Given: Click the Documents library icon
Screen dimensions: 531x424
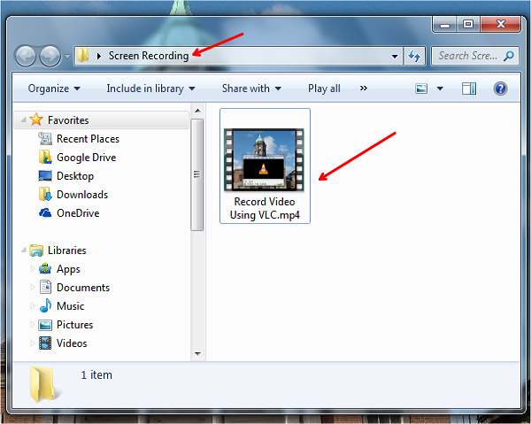Looking at the screenshot, I should coord(45,287).
